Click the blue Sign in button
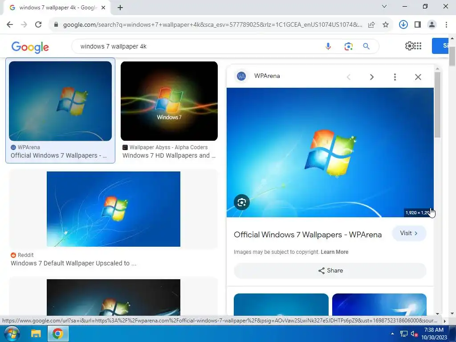This screenshot has width=456, height=342. tap(440, 46)
